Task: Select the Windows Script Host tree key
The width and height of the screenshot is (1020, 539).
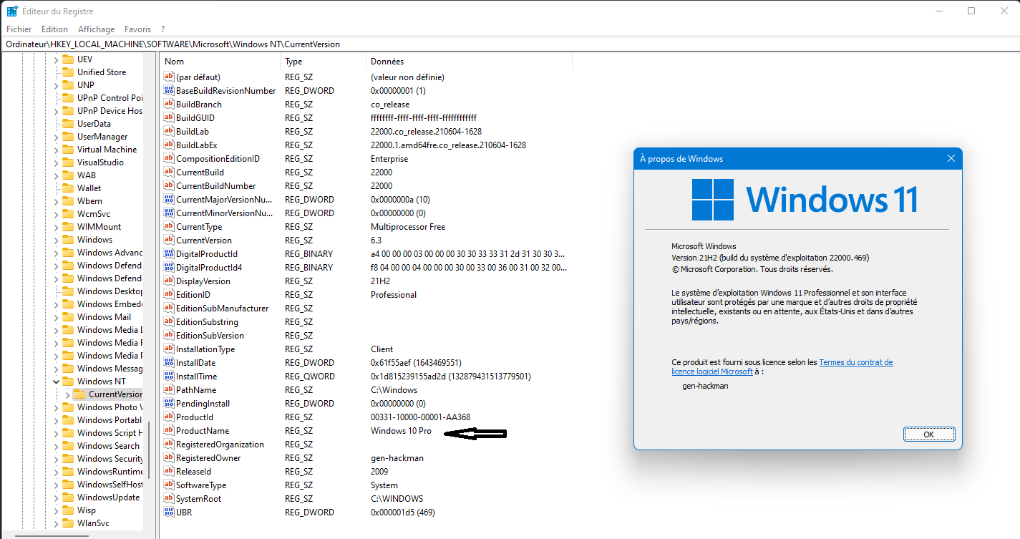Action: (109, 433)
